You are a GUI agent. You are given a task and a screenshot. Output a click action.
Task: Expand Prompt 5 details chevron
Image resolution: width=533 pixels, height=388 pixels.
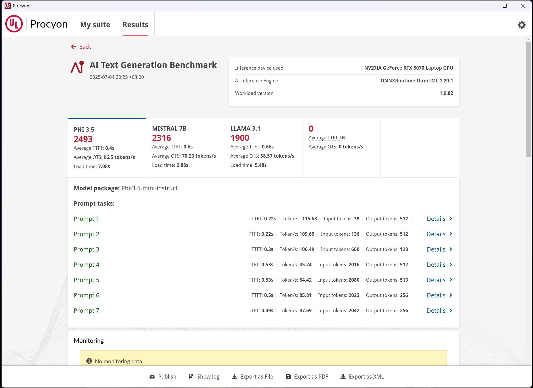coord(451,280)
